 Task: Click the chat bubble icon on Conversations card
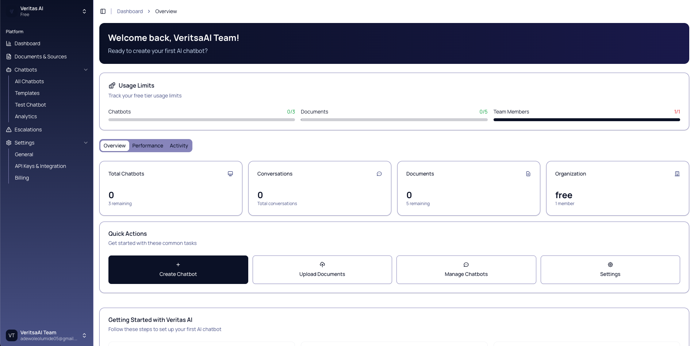point(379,174)
